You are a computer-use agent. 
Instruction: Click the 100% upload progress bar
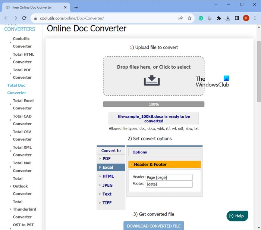point(154,104)
